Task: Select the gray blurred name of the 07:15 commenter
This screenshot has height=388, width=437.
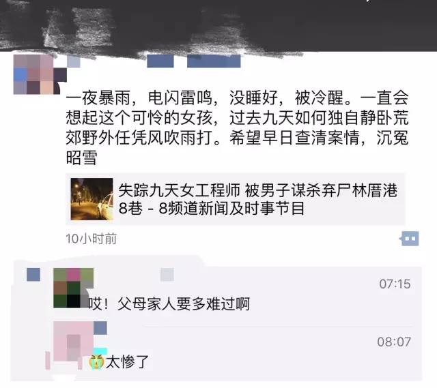Action: [x=167, y=274]
